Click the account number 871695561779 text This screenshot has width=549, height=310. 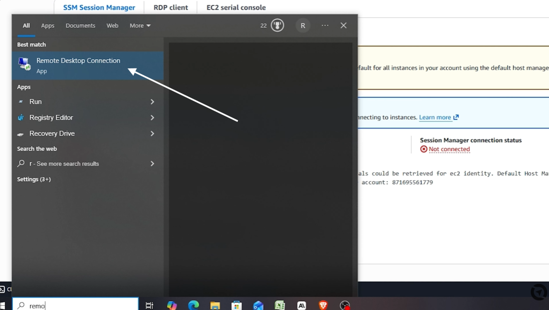[x=412, y=182]
